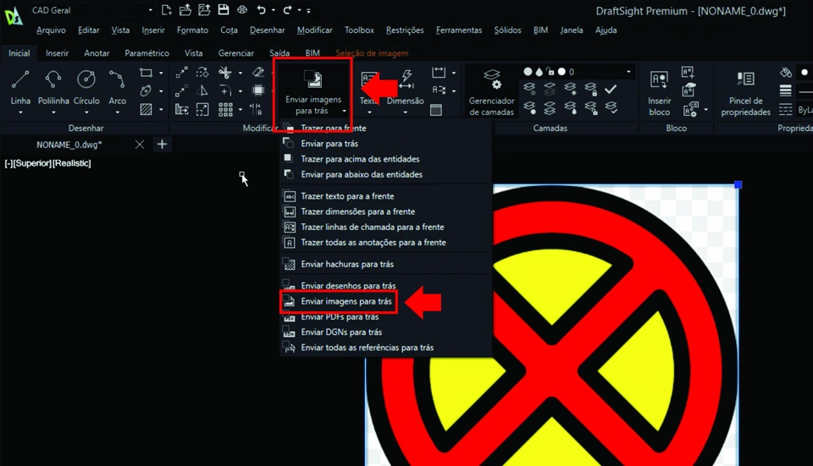Open Gerenciador de camadas
The height and width of the screenshot is (466, 813).
pyautogui.click(x=491, y=93)
